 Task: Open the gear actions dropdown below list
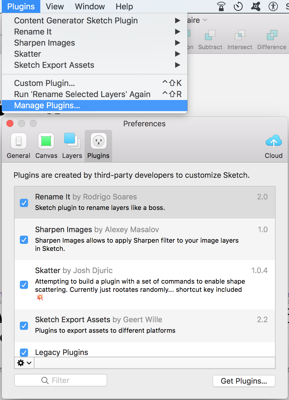click(24, 363)
